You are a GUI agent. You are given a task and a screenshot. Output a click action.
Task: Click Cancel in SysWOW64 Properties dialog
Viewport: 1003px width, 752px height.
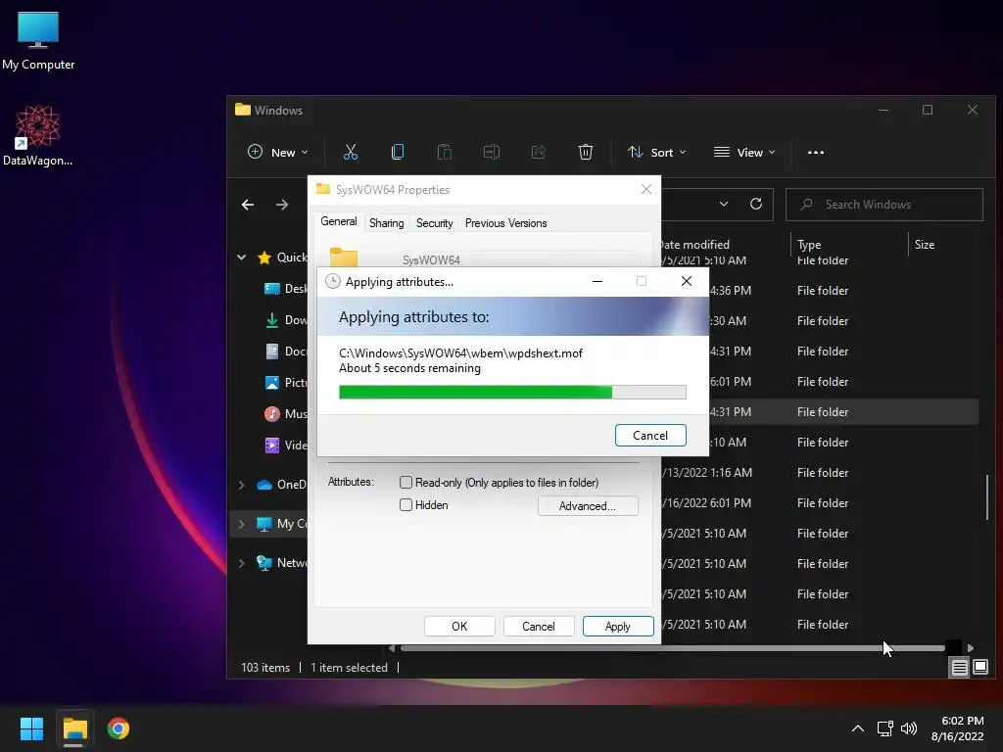pos(538,626)
